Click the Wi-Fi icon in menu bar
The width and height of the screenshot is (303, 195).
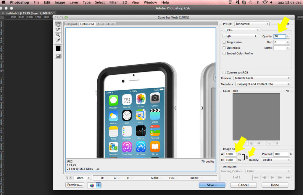point(265,2)
